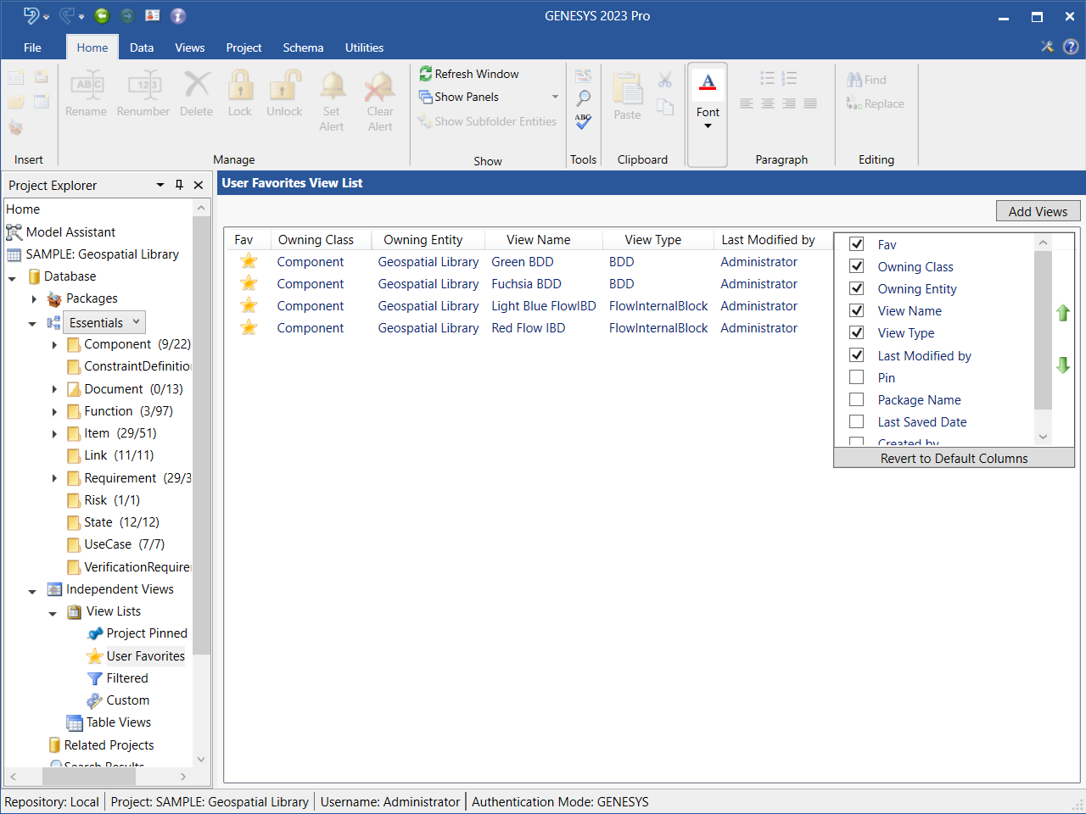Image resolution: width=1086 pixels, height=814 pixels.
Task: Open the Model Assistant icon
Action: click(x=14, y=232)
